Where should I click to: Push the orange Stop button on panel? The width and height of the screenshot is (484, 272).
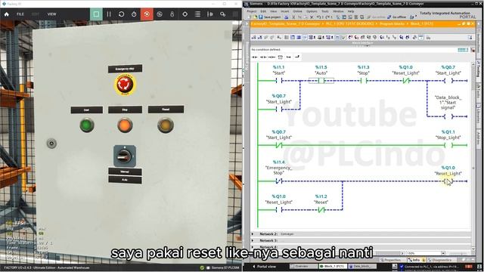[125, 125]
